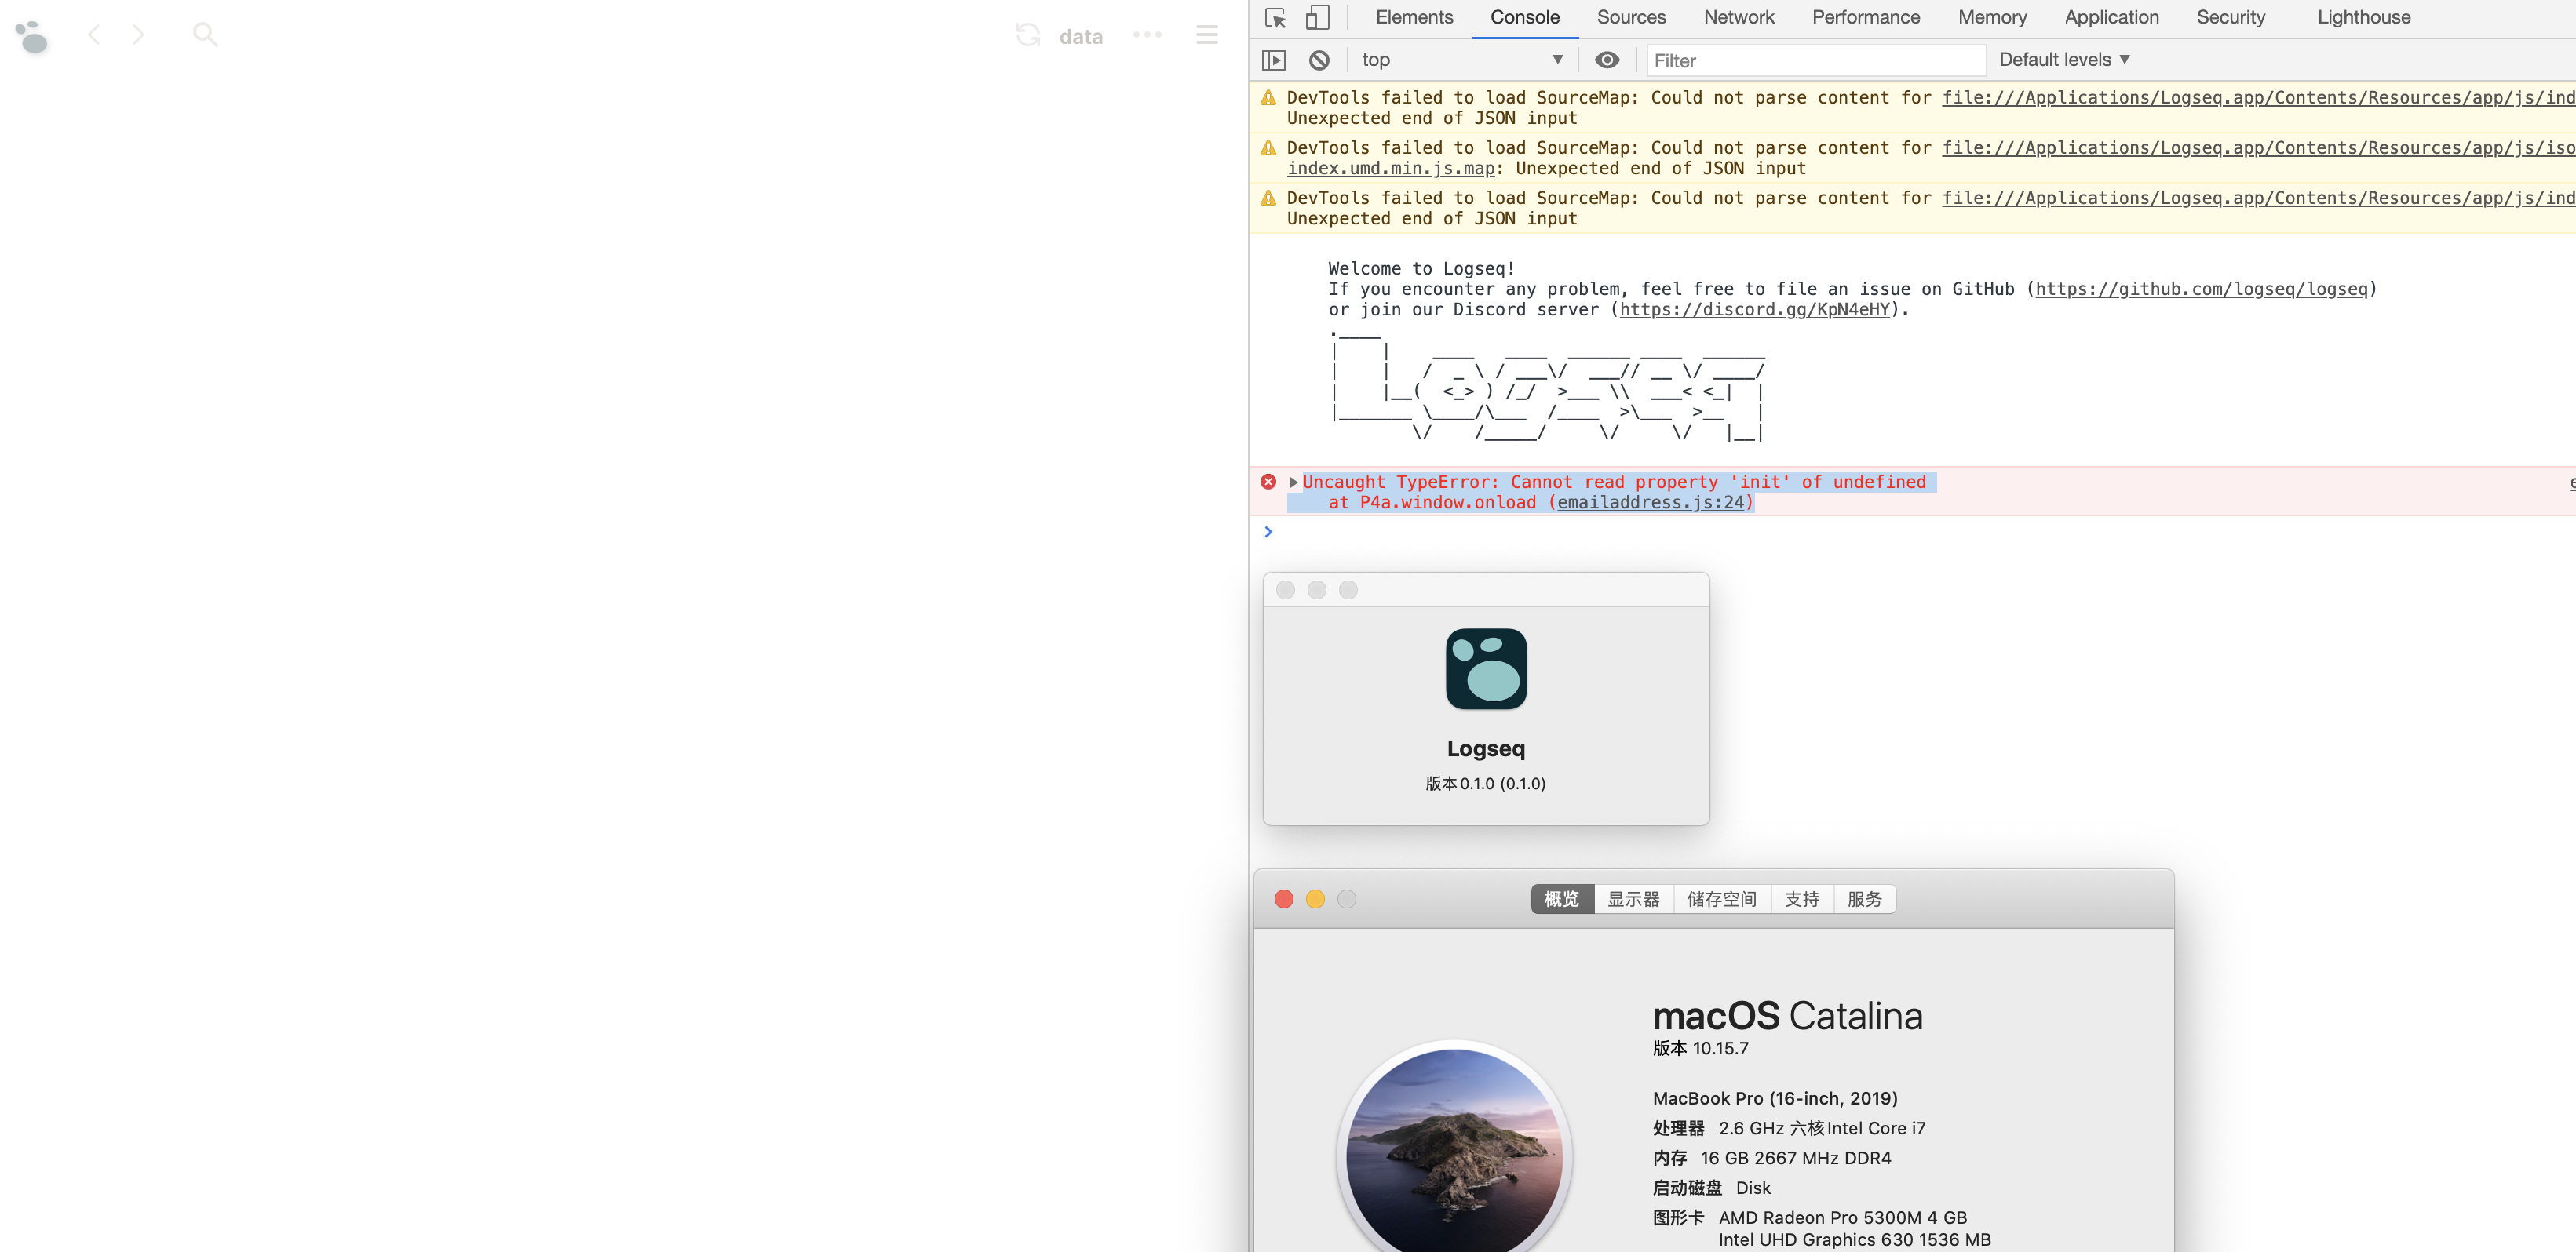Switch to the Sources tab

pos(1631,18)
